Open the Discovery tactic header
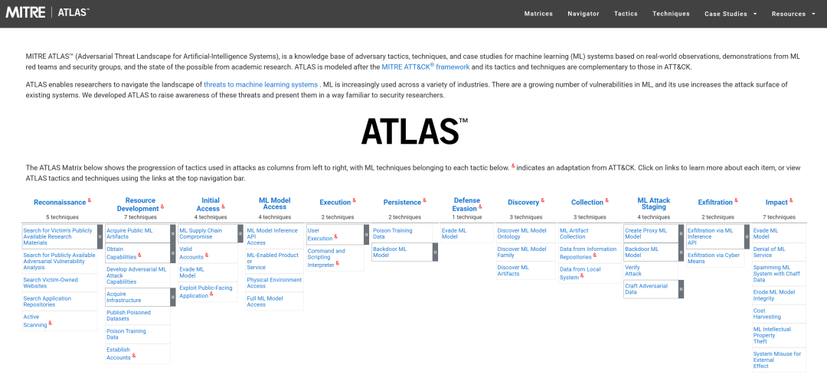This screenshot has height=384, width=827. 523,202
